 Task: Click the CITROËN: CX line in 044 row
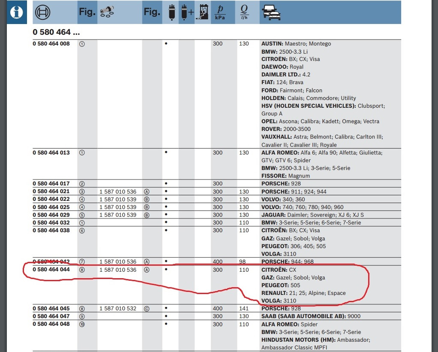coord(279,270)
